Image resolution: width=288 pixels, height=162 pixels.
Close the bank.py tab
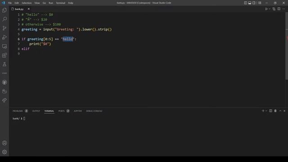click(x=29, y=9)
